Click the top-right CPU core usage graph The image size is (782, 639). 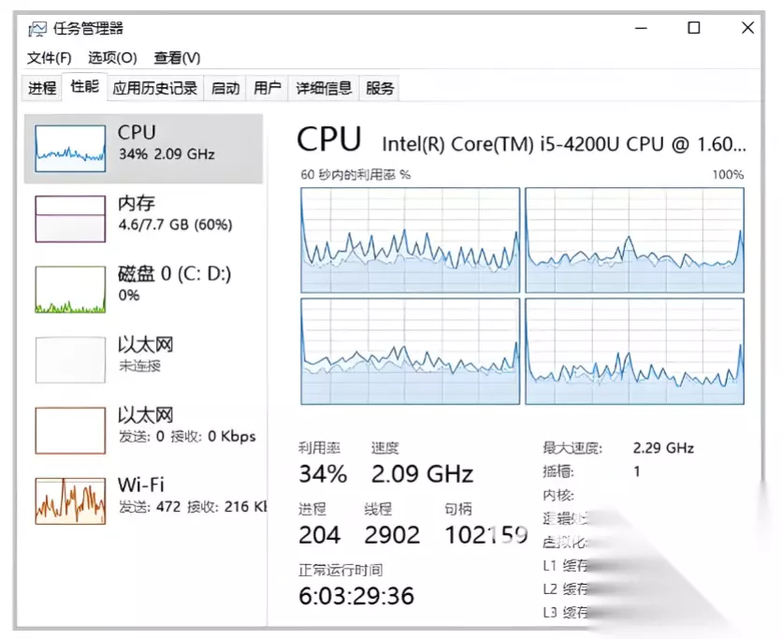(634, 240)
